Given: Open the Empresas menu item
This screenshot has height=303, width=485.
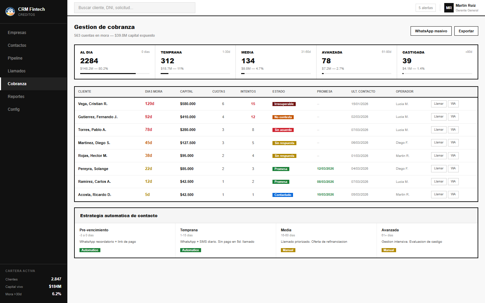Looking at the screenshot, I should [x=17, y=33].
